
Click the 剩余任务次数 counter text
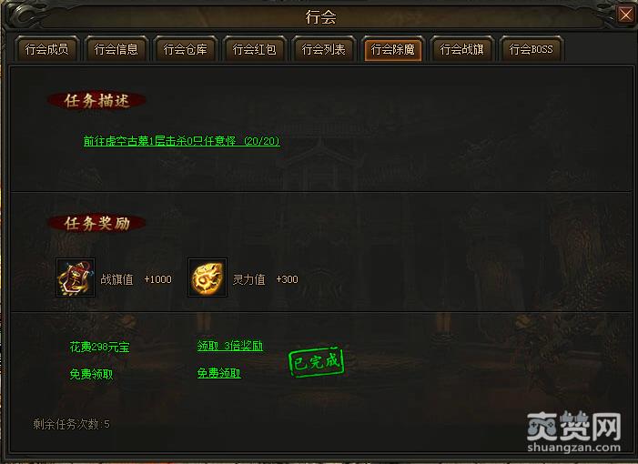71,424
